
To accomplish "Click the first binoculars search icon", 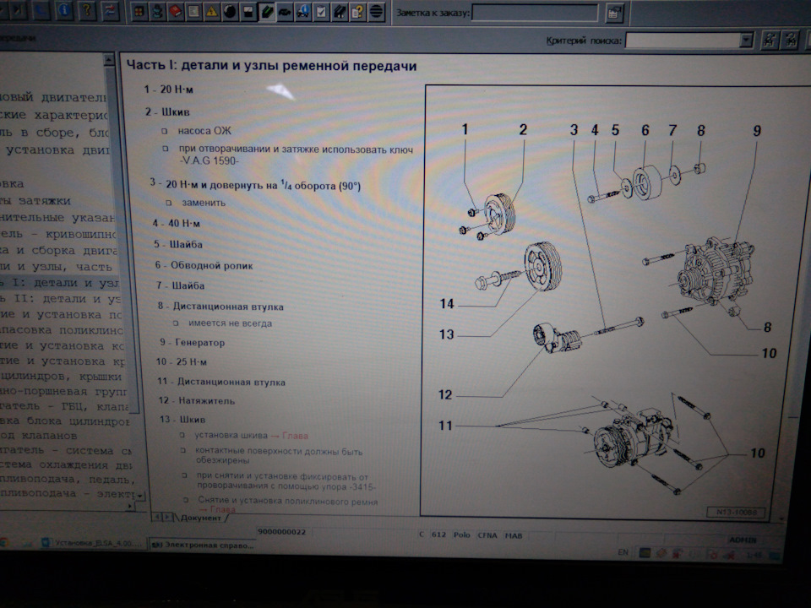I will pos(770,40).
